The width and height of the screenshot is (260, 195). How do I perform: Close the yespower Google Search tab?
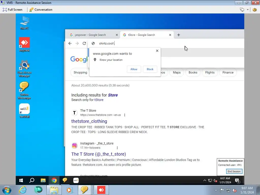tap(117, 35)
